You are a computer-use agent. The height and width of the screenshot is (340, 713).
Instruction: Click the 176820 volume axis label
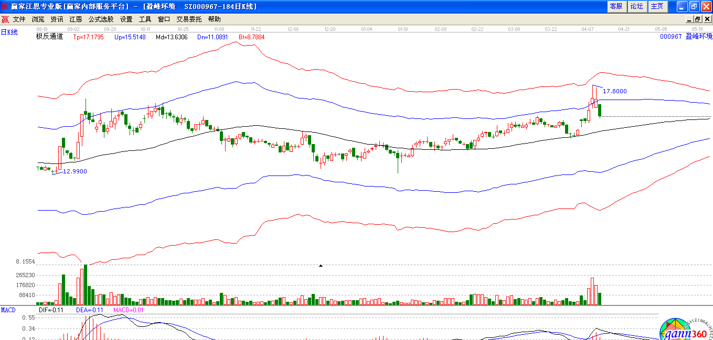25,286
